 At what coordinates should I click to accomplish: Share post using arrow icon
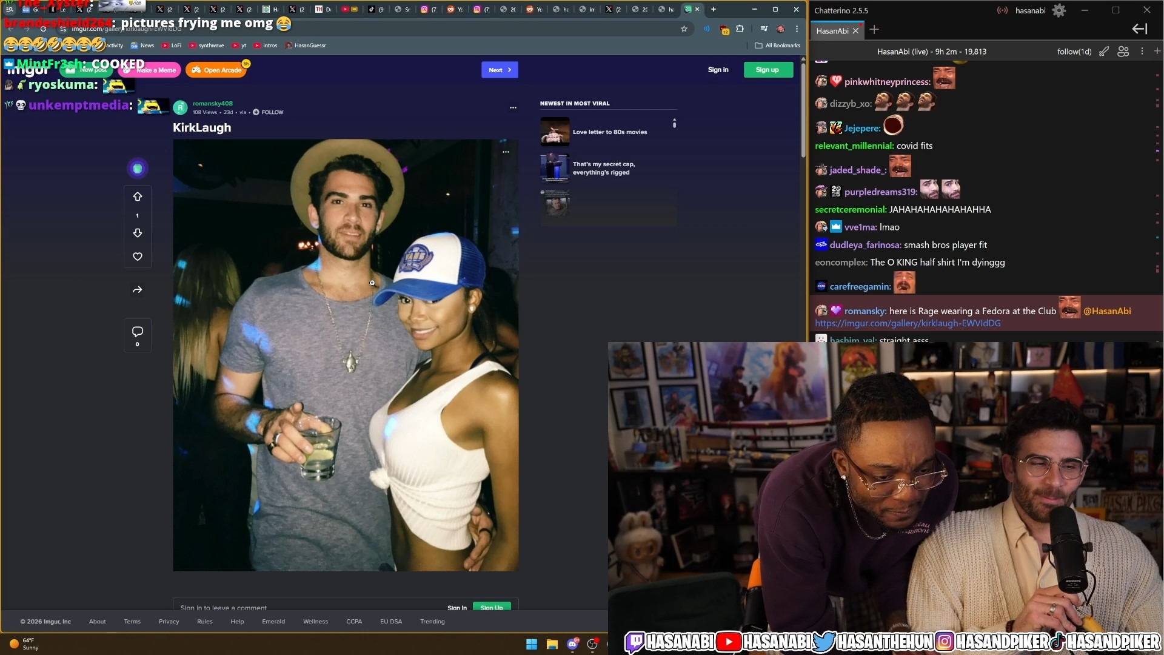click(138, 290)
